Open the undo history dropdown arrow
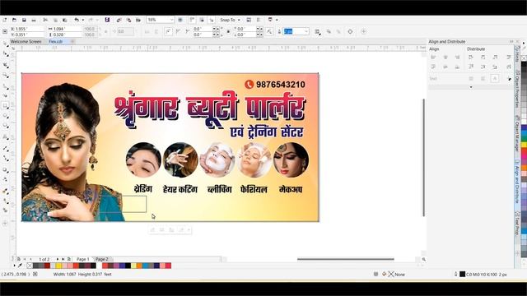527x296 pixels. [x=83, y=20]
